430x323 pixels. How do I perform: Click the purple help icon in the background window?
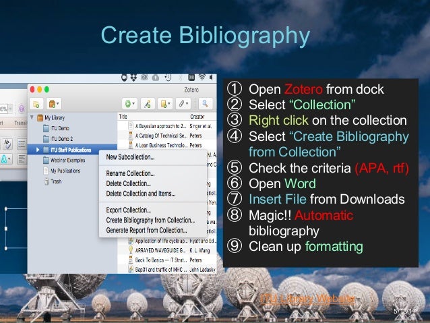point(22,109)
